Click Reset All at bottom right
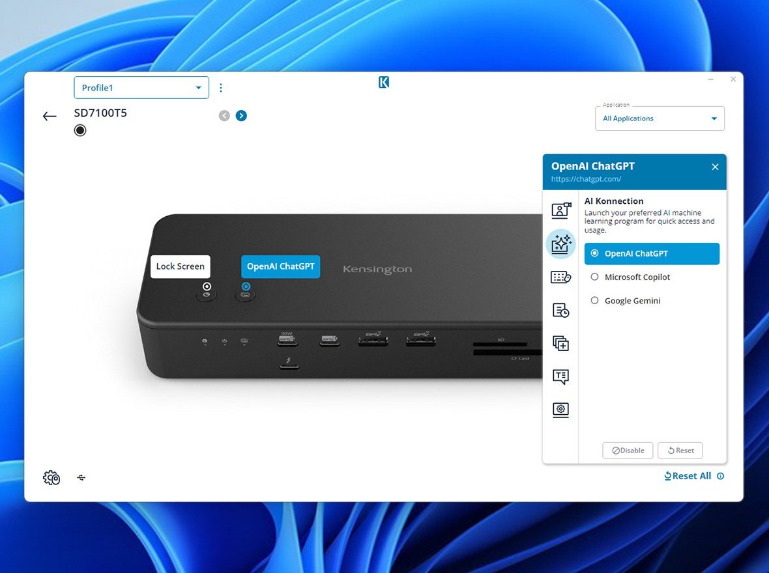This screenshot has width=769, height=573. pyautogui.click(x=688, y=476)
